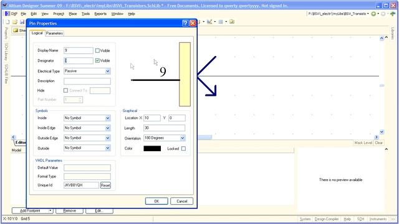Open the Orientation dropdown

pos(183,138)
